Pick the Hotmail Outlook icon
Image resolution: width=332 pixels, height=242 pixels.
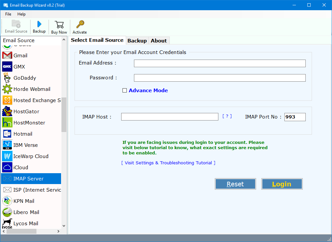click(x=7, y=134)
